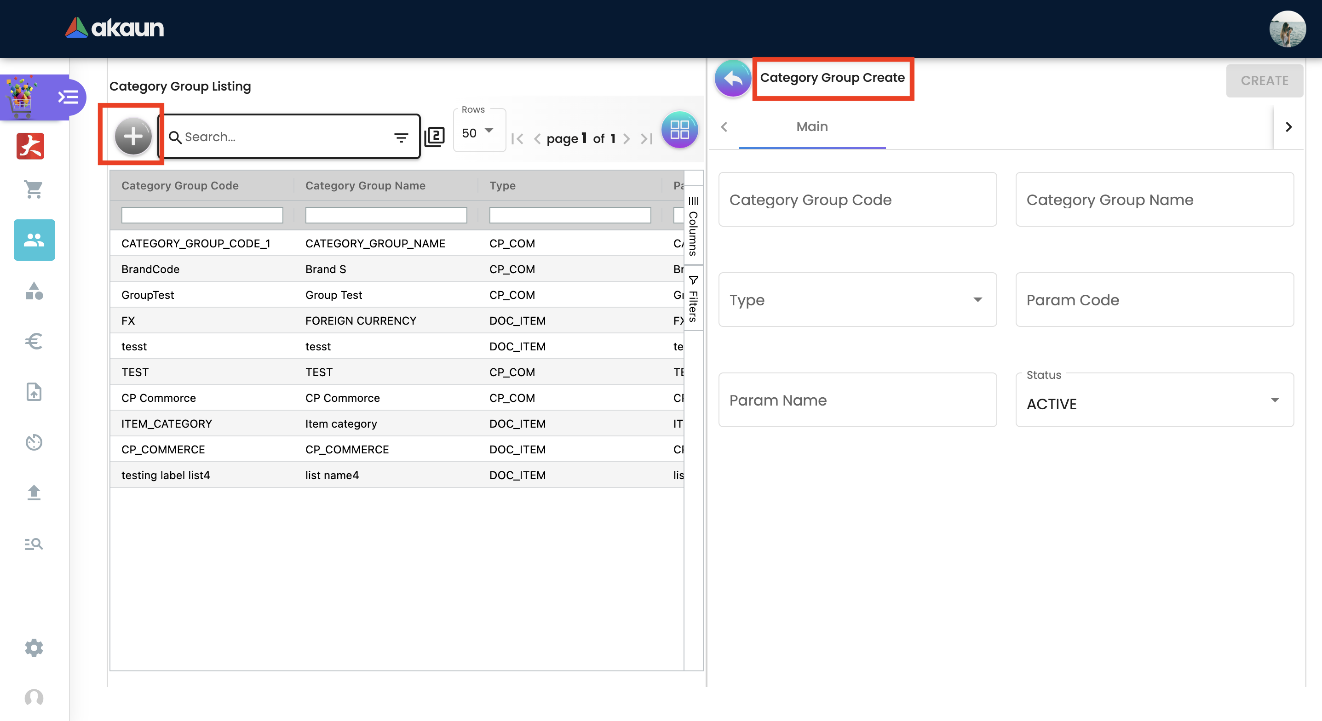The height and width of the screenshot is (721, 1322).
Task: Toggle the Filters side panel
Action: coord(693,299)
